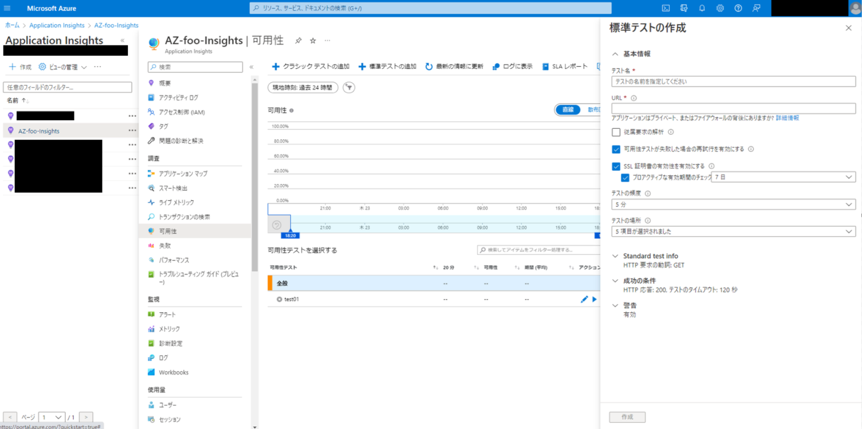Run test01 using the play icon
The image size is (862, 429).
(x=594, y=299)
